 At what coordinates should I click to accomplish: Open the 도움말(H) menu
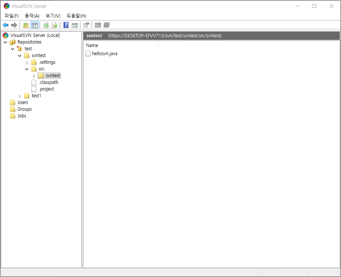[76, 16]
